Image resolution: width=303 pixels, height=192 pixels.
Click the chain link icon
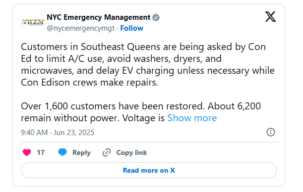pos(107,152)
